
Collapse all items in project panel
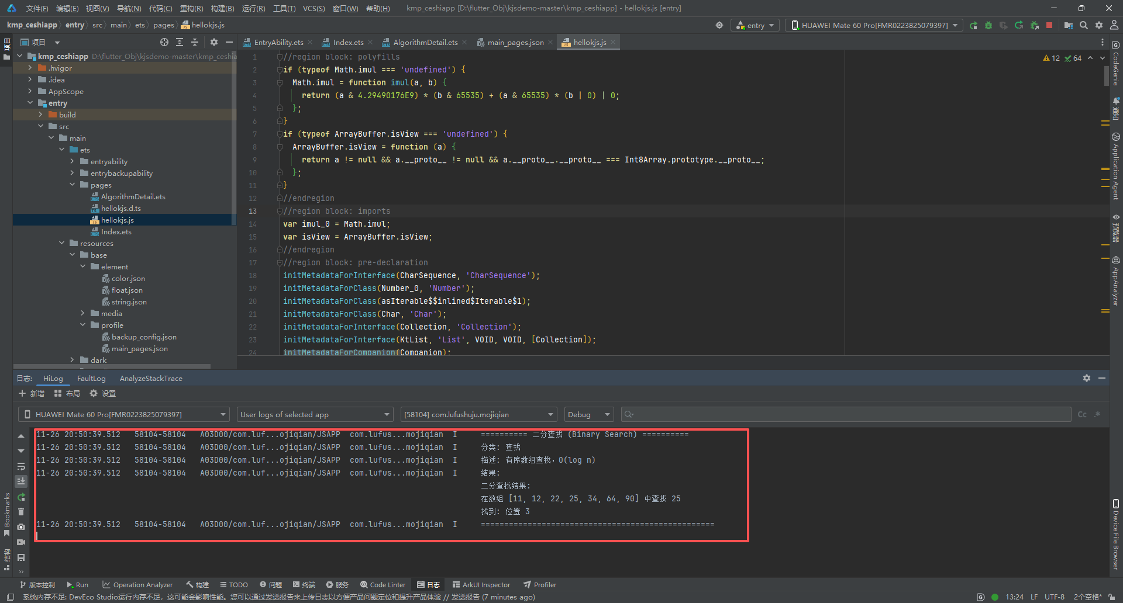(195, 42)
